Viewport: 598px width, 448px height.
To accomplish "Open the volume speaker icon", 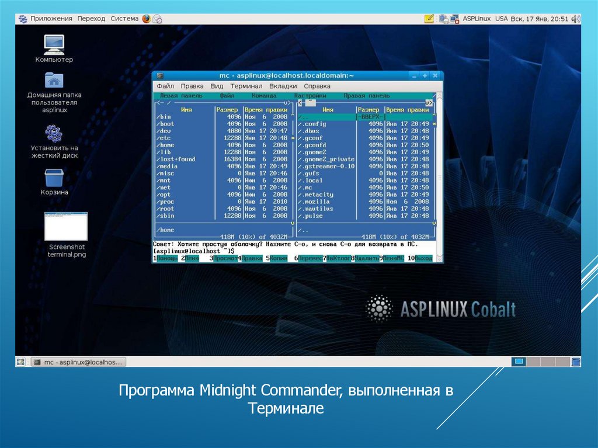I will 575,19.
